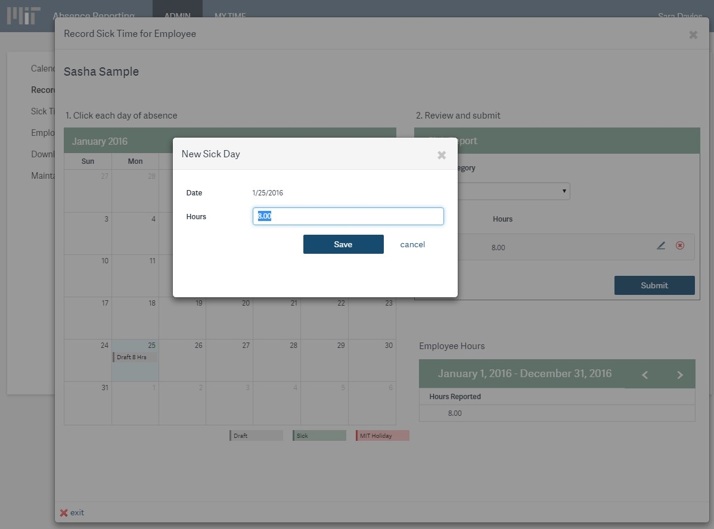Select January 26 on the calendar
This screenshot has height=529, width=714.
tap(182, 360)
